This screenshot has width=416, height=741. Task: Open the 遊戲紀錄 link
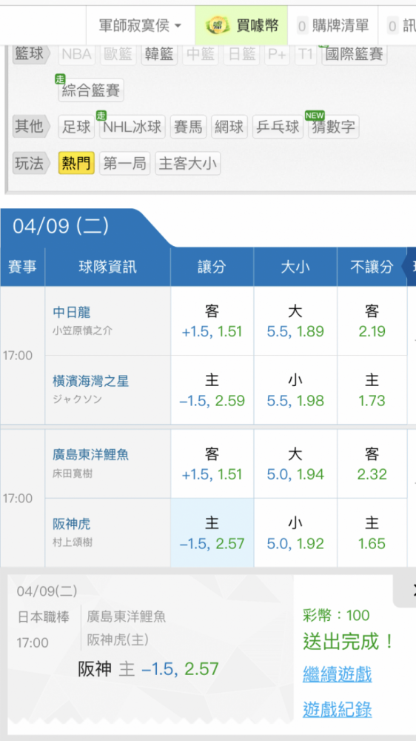click(337, 709)
